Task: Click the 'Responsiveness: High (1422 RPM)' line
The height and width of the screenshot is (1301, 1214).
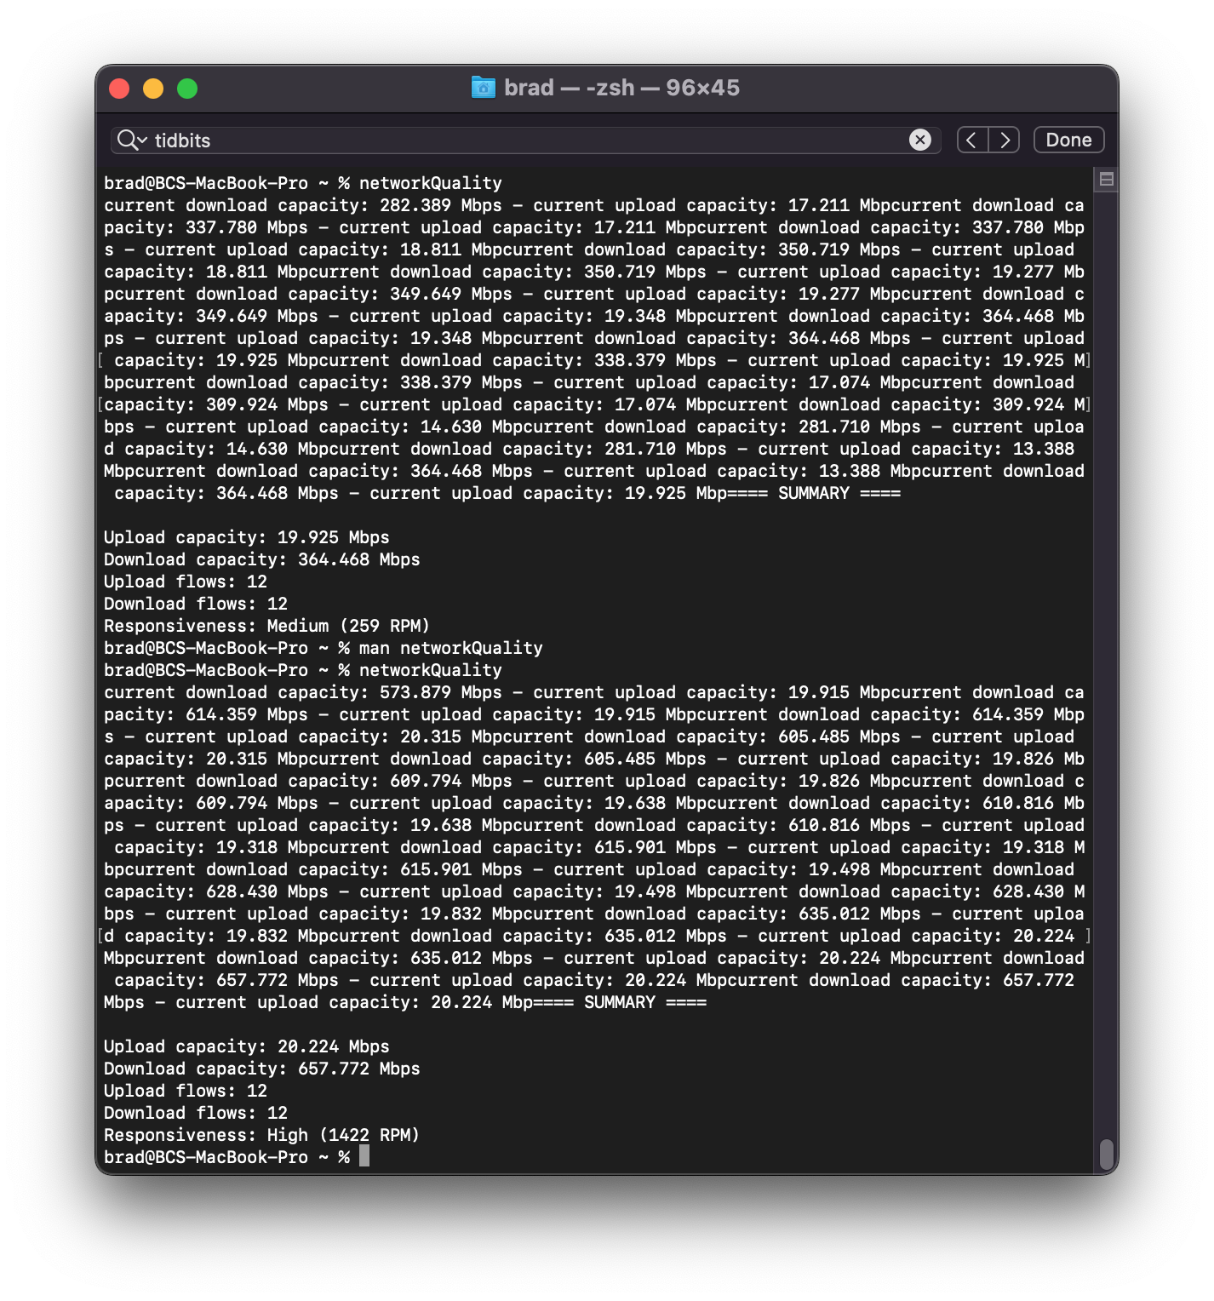Action: pos(262,1135)
